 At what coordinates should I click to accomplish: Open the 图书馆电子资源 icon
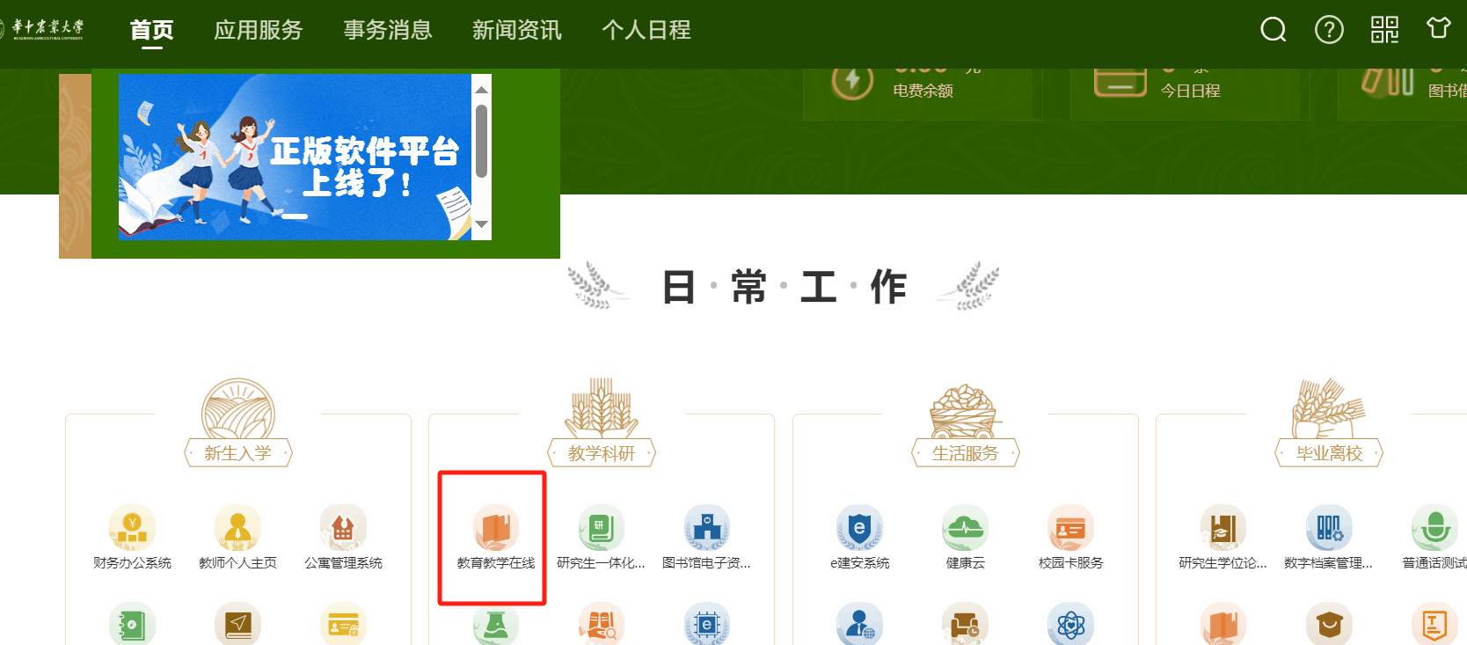click(707, 527)
